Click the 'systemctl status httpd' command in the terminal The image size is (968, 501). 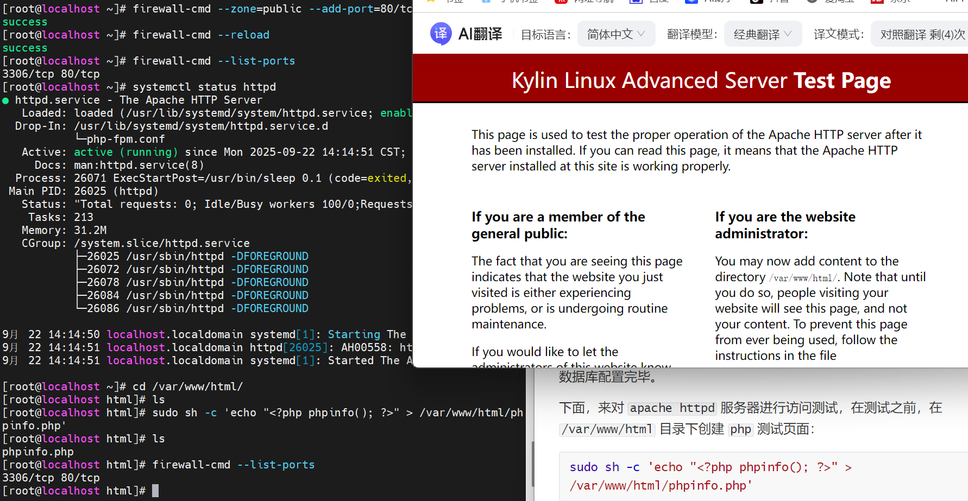coord(204,87)
